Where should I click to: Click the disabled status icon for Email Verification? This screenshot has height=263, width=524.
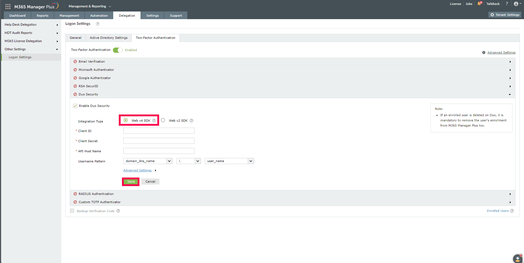click(x=75, y=62)
